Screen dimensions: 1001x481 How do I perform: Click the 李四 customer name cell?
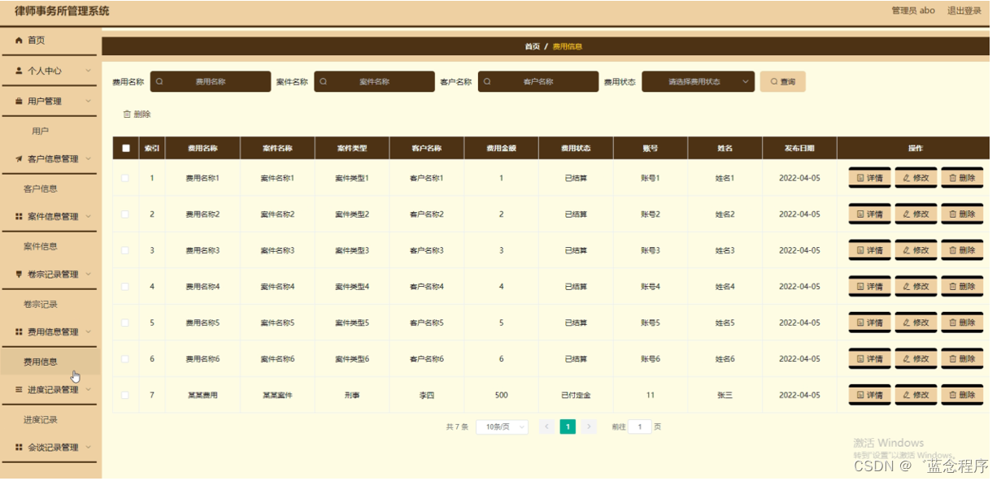[x=427, y=396]
